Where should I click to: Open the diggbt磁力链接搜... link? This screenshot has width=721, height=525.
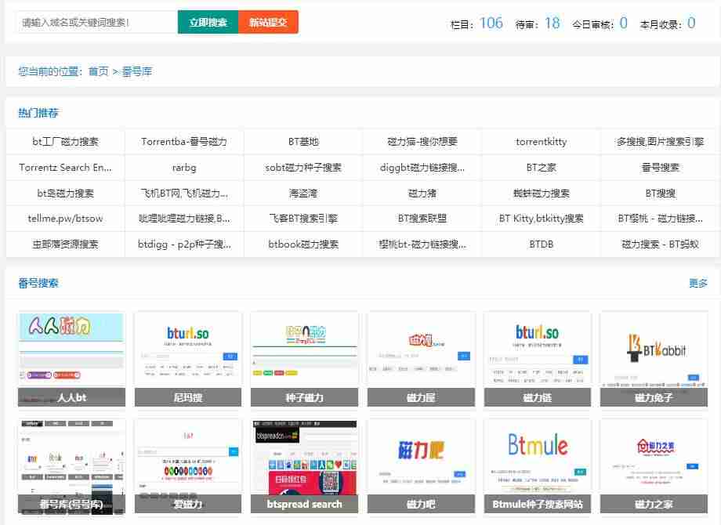click(422, 168)
